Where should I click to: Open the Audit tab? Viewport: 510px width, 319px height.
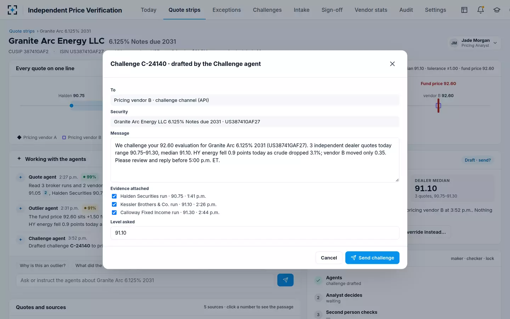pos(406,10)
